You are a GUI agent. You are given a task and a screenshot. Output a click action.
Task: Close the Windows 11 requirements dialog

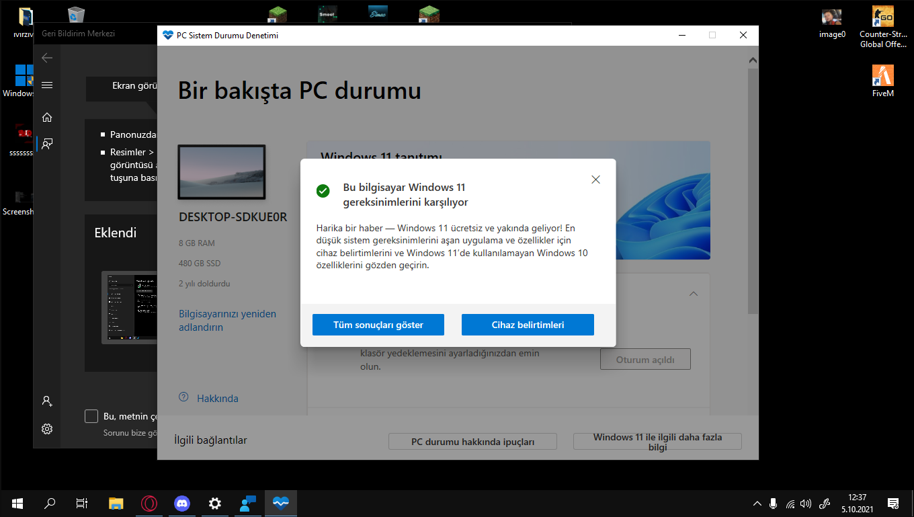point(595,180)
